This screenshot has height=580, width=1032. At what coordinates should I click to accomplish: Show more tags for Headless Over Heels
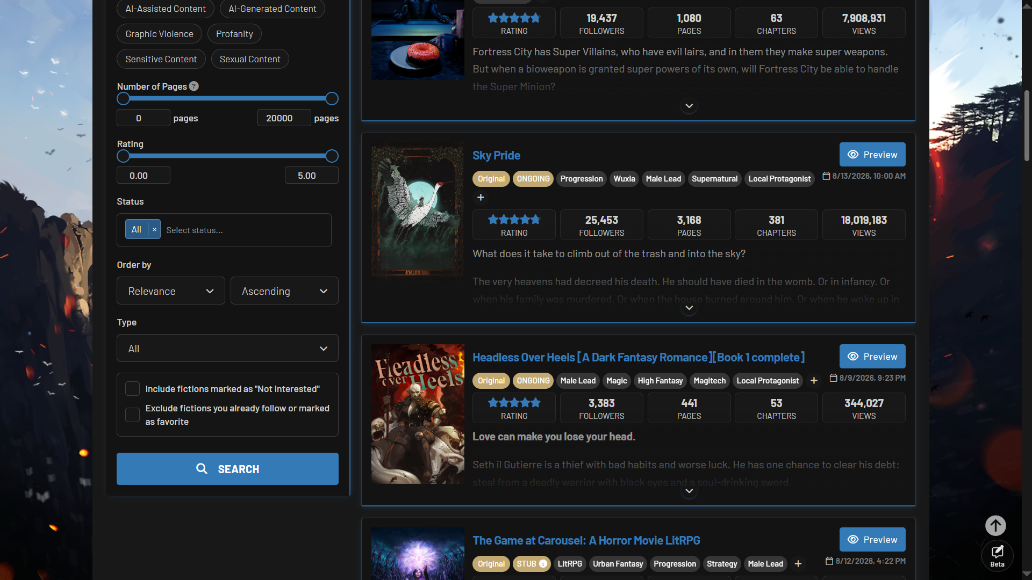click(814, 381)
